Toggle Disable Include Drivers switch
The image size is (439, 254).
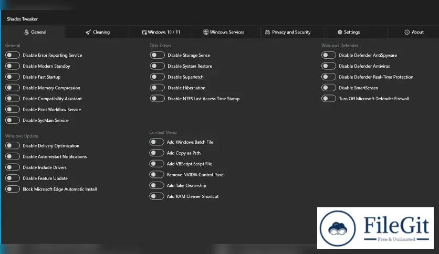click(x=13, y=167)
